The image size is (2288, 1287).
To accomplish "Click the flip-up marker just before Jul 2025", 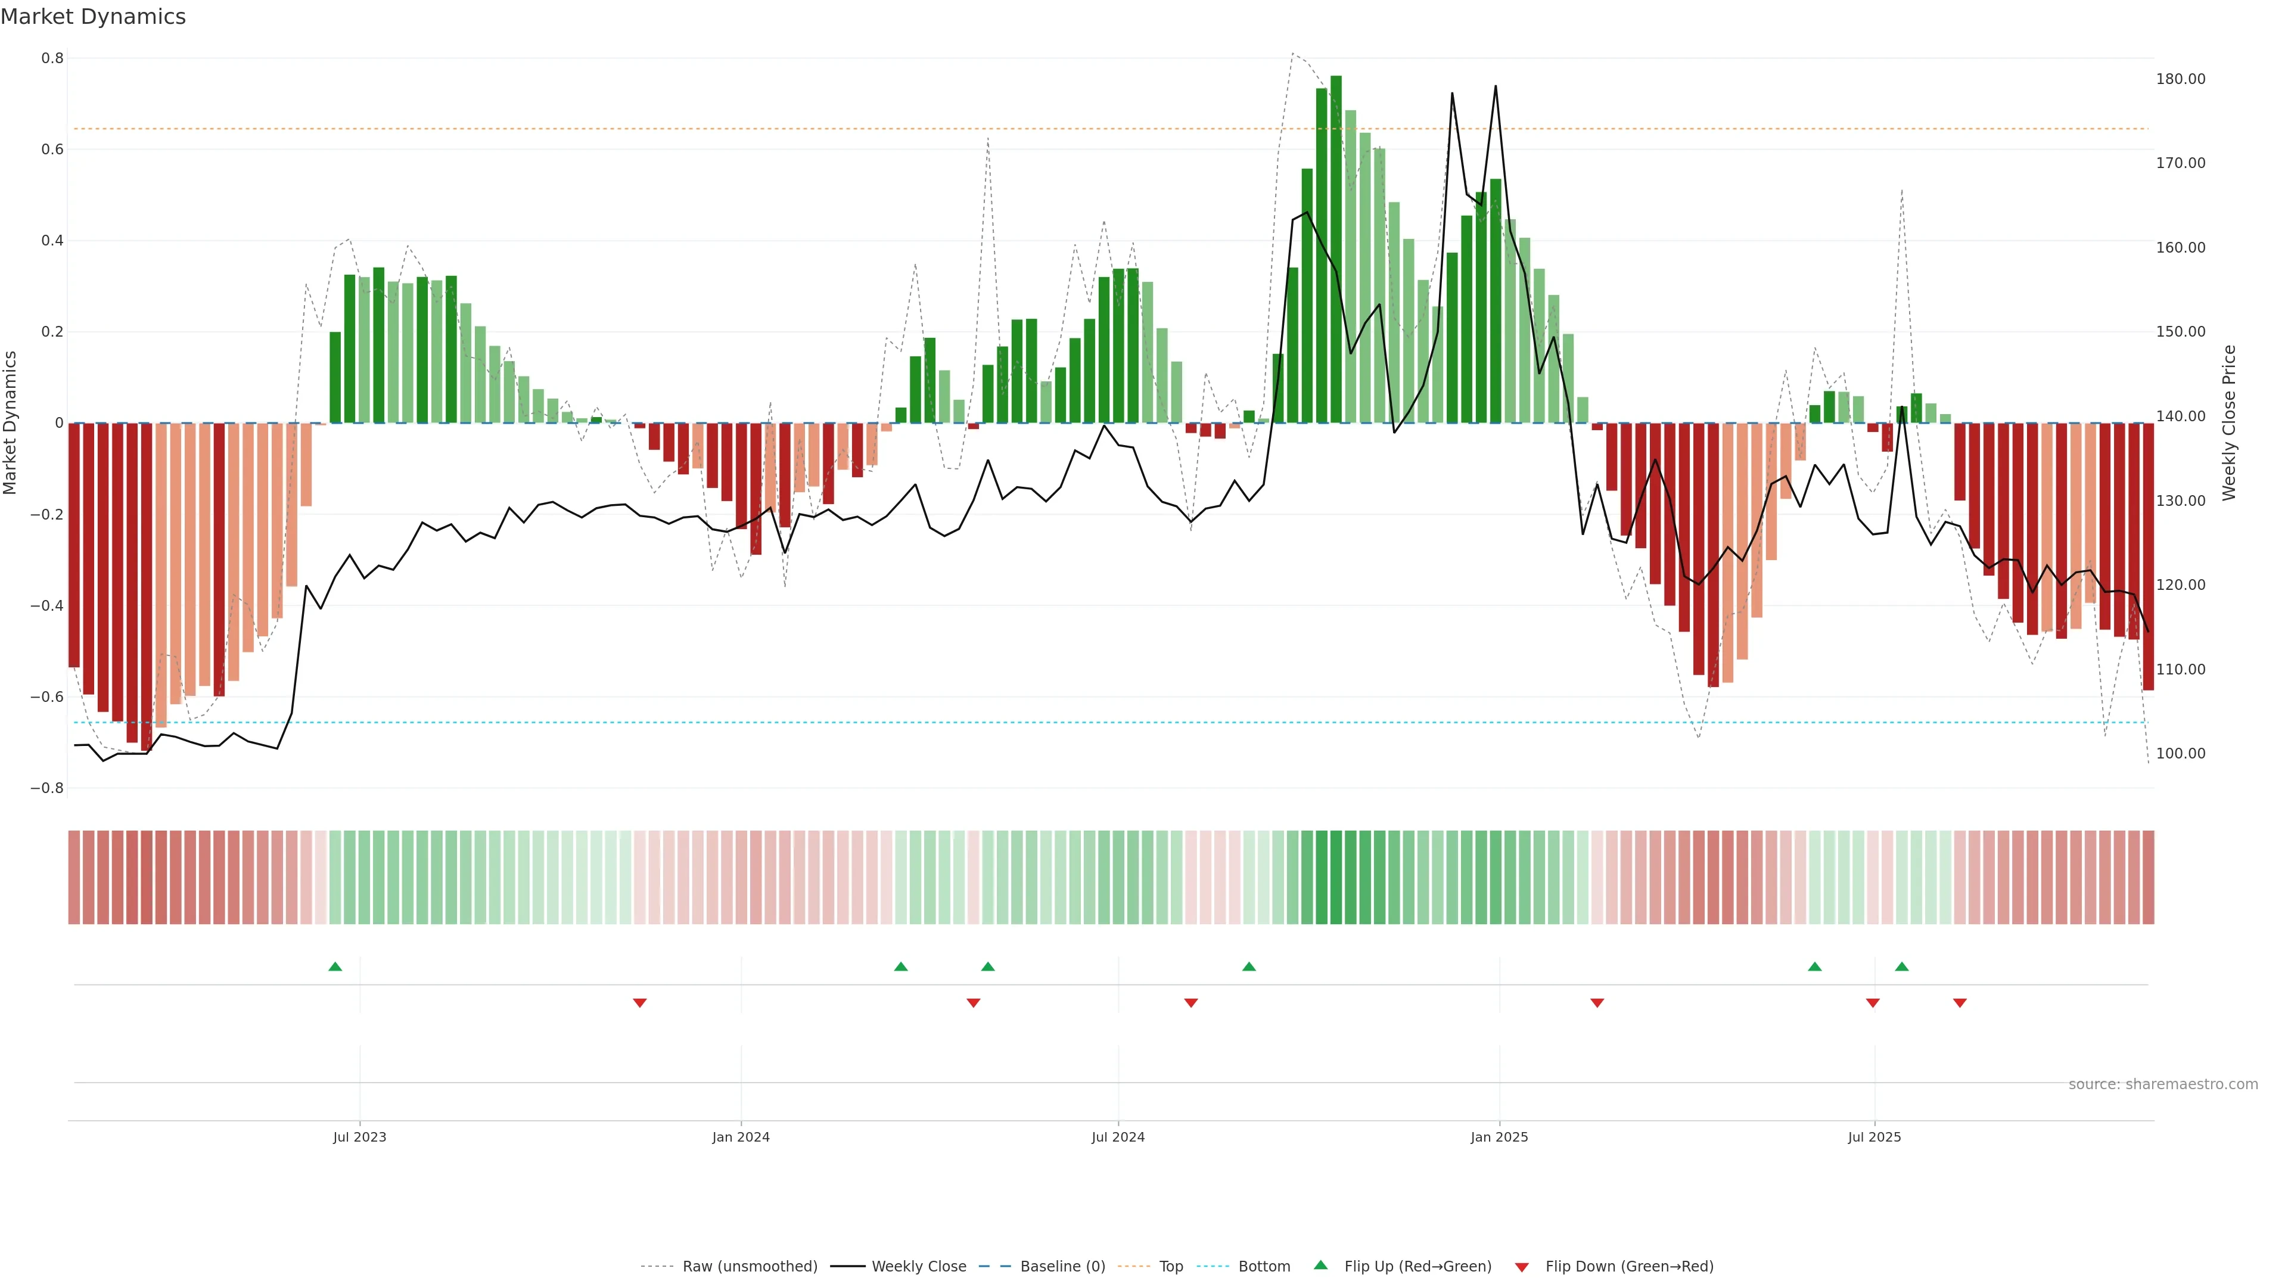I will click(1814, 966).
